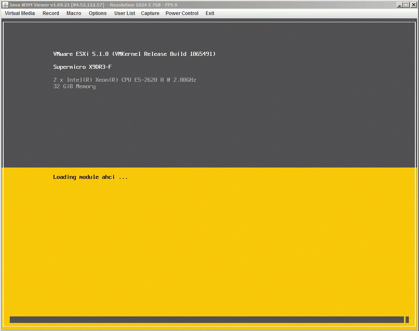
Task: Click the Exit menu item
Action: pos(210,13)
